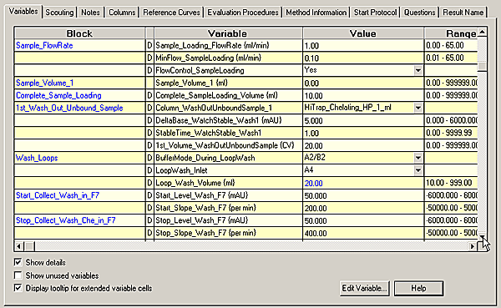Select the Variables tab
Screen dimensions: 501x308
23,11
